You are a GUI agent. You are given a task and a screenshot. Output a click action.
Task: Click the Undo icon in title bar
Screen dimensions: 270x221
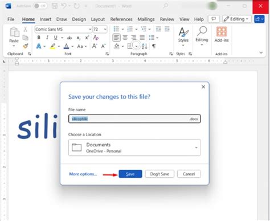pos(64,6)
